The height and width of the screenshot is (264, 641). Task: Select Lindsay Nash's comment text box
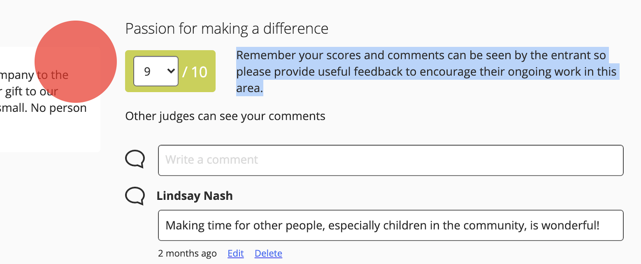click(x=390, y=225)
